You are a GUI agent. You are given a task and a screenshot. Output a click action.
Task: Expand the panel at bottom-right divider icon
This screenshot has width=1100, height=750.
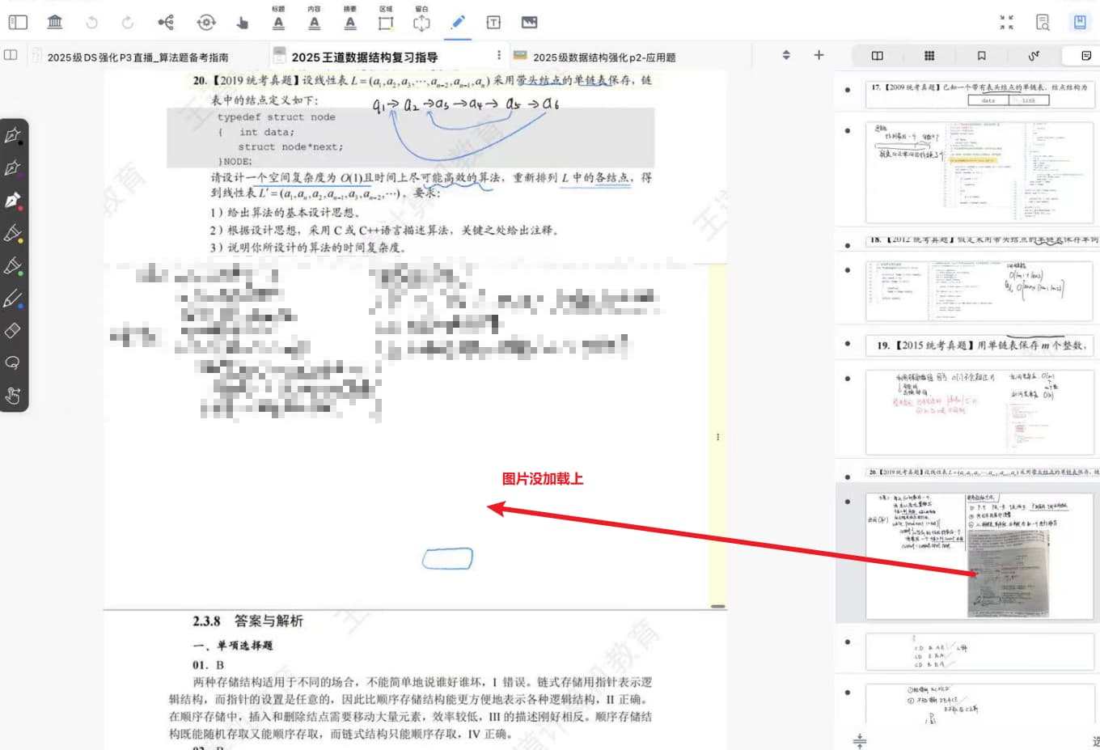[860, 740]
